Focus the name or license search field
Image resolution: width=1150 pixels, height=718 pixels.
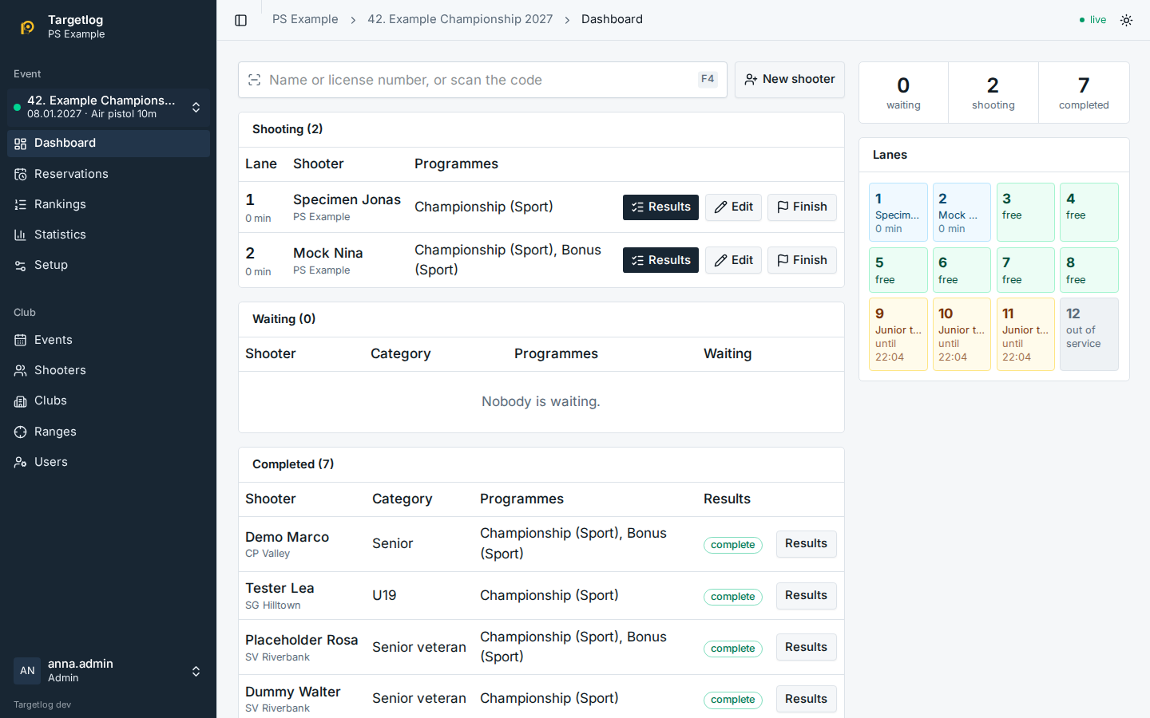[x=482, y=80]
